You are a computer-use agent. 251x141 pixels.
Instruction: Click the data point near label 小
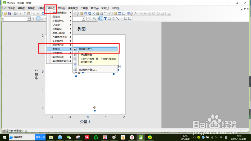click(95, 111)
